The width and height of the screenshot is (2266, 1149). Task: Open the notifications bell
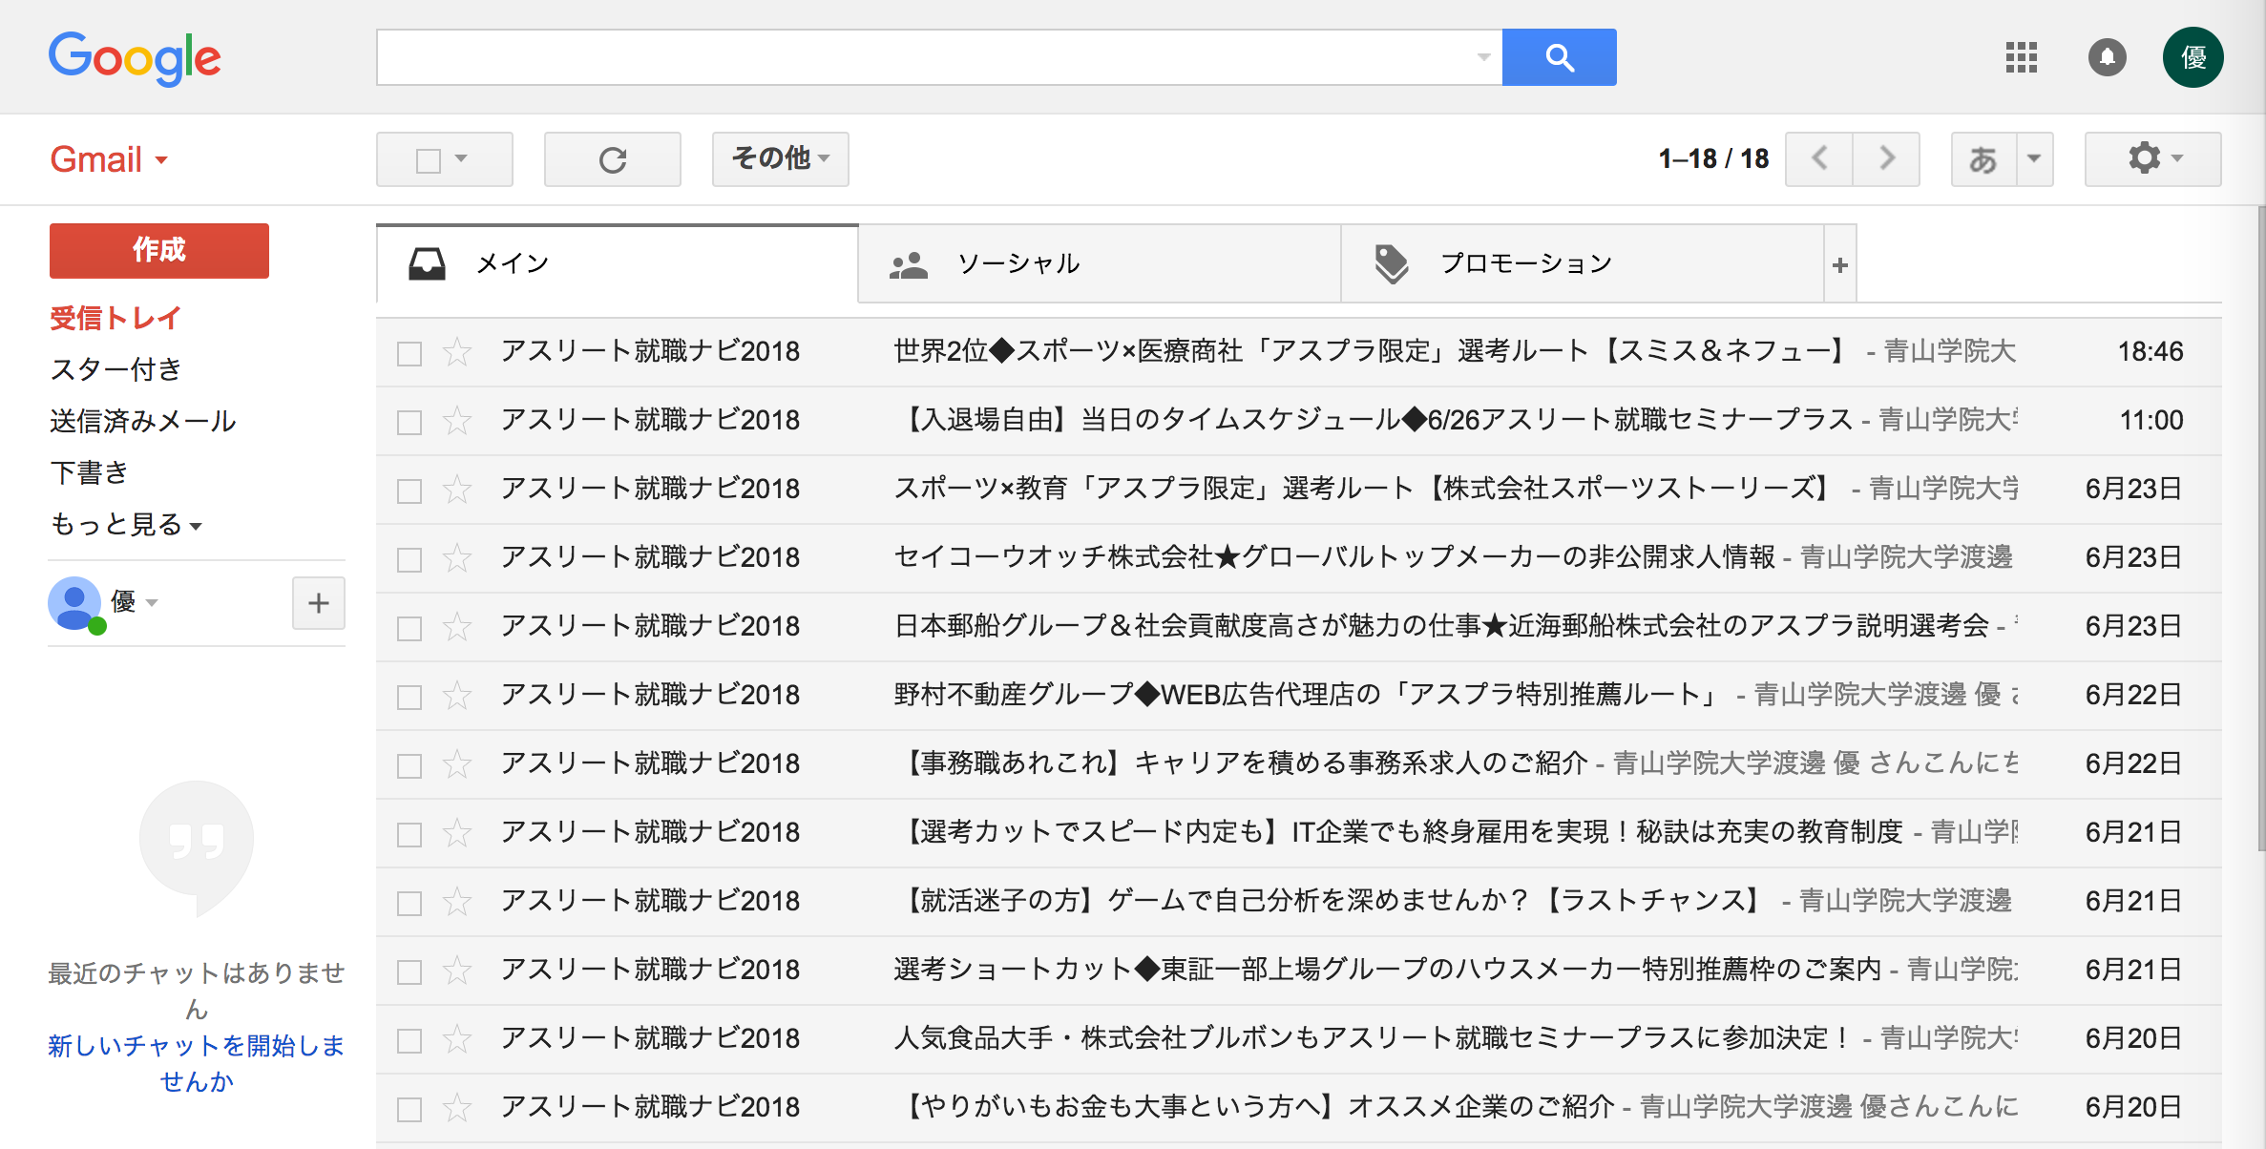point(2107,57)
